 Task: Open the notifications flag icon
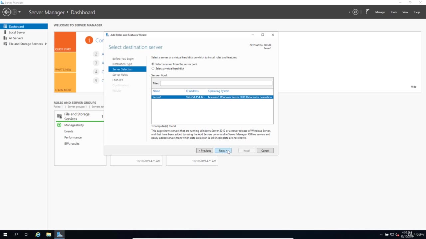[367, 12]
